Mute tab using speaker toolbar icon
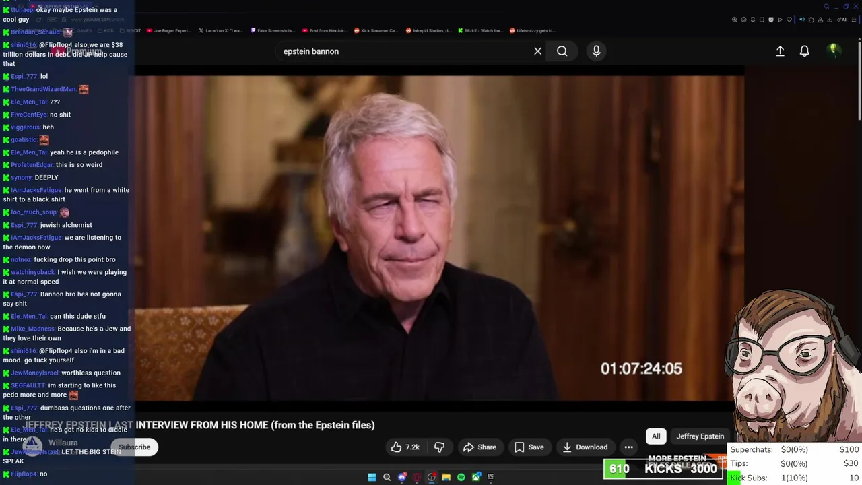862x485 pixels. click(x=802, y=20)
